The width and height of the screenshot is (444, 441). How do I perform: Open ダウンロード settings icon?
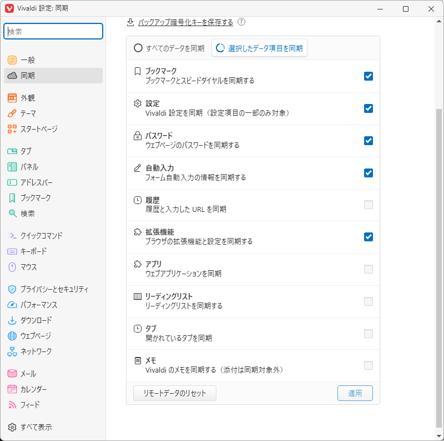coord(12,320)
